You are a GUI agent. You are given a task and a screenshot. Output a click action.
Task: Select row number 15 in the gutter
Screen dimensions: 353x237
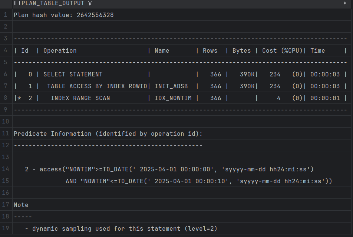6,181
